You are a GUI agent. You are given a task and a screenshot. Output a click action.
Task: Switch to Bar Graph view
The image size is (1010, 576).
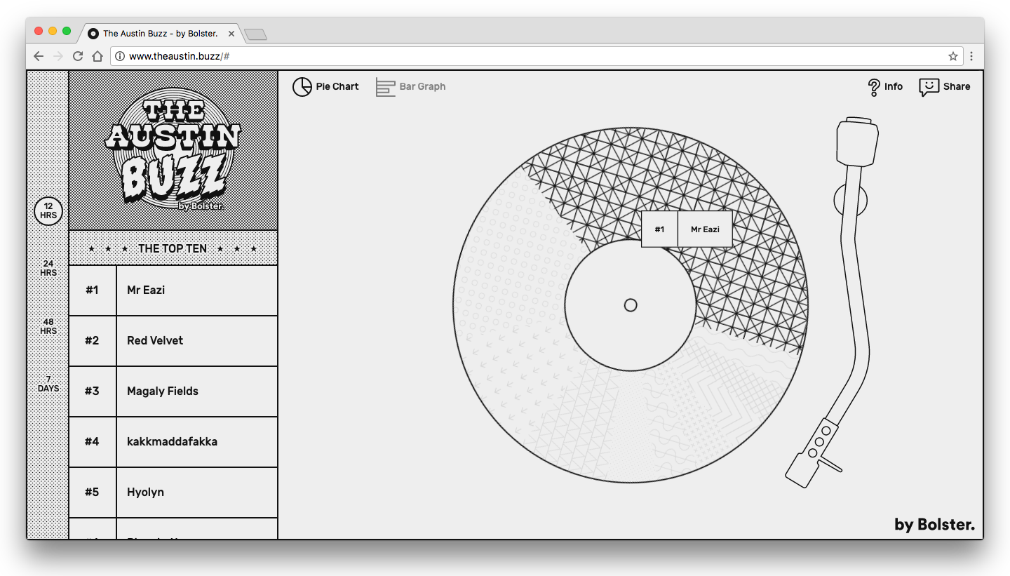coord(411,86)
